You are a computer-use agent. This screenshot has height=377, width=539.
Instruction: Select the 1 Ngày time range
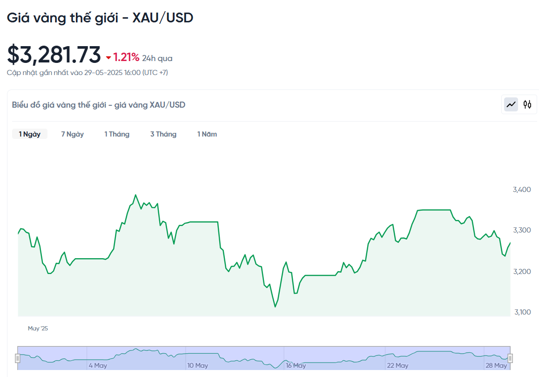point(30,134)
